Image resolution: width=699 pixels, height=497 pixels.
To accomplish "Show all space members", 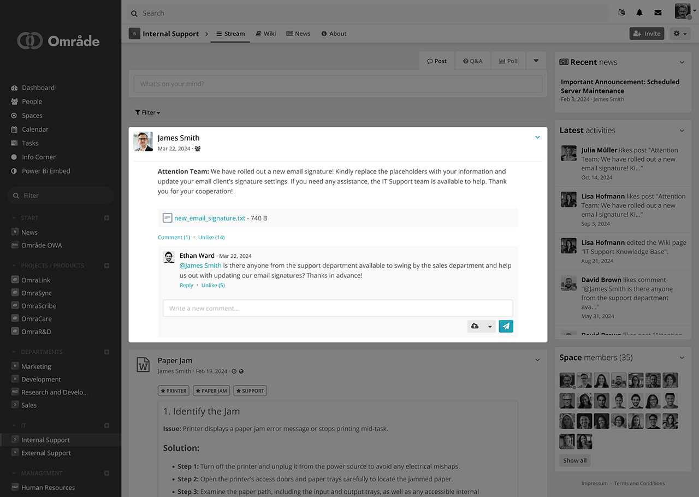I will (x=574, y=460).
